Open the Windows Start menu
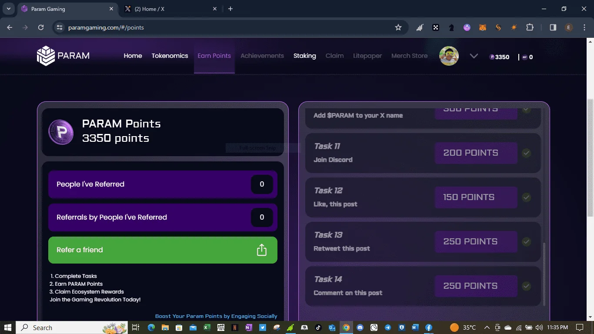The image size is (594, 334). 8,327
